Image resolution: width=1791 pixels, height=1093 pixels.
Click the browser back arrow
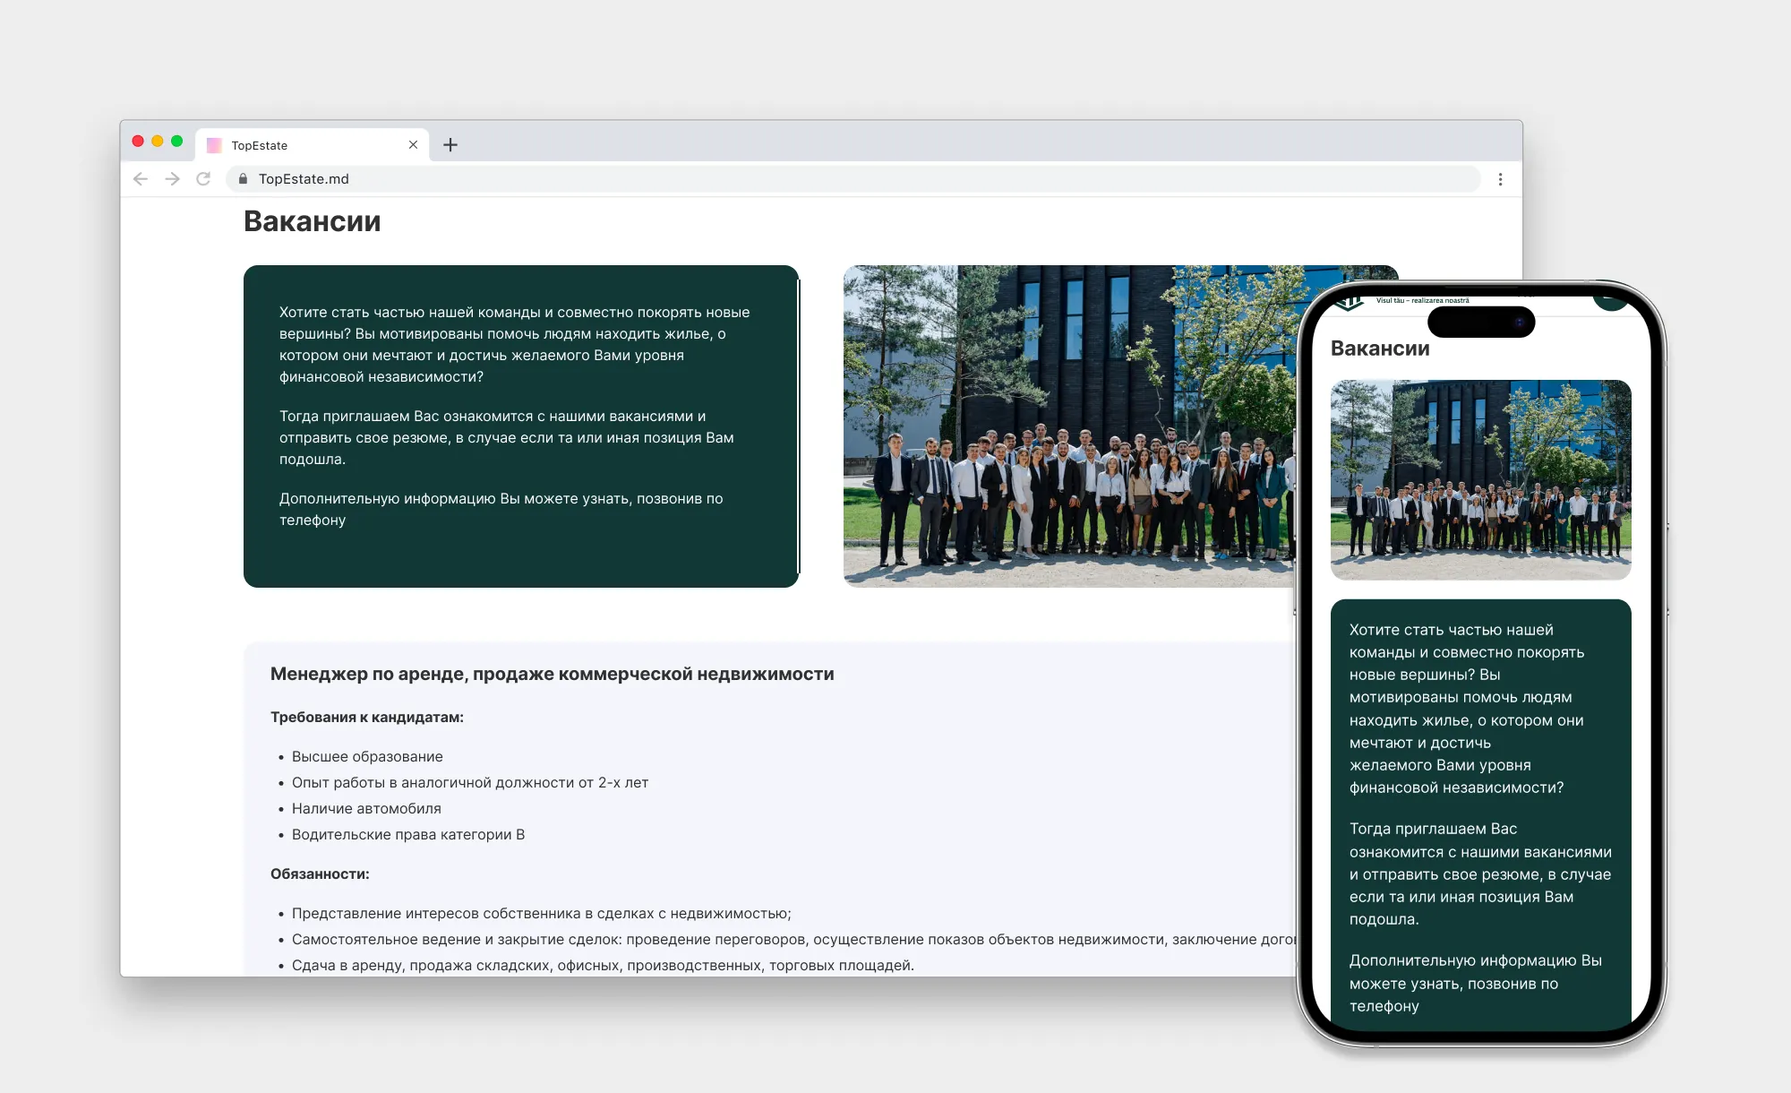pyautogui.click(x=141, y=179)
